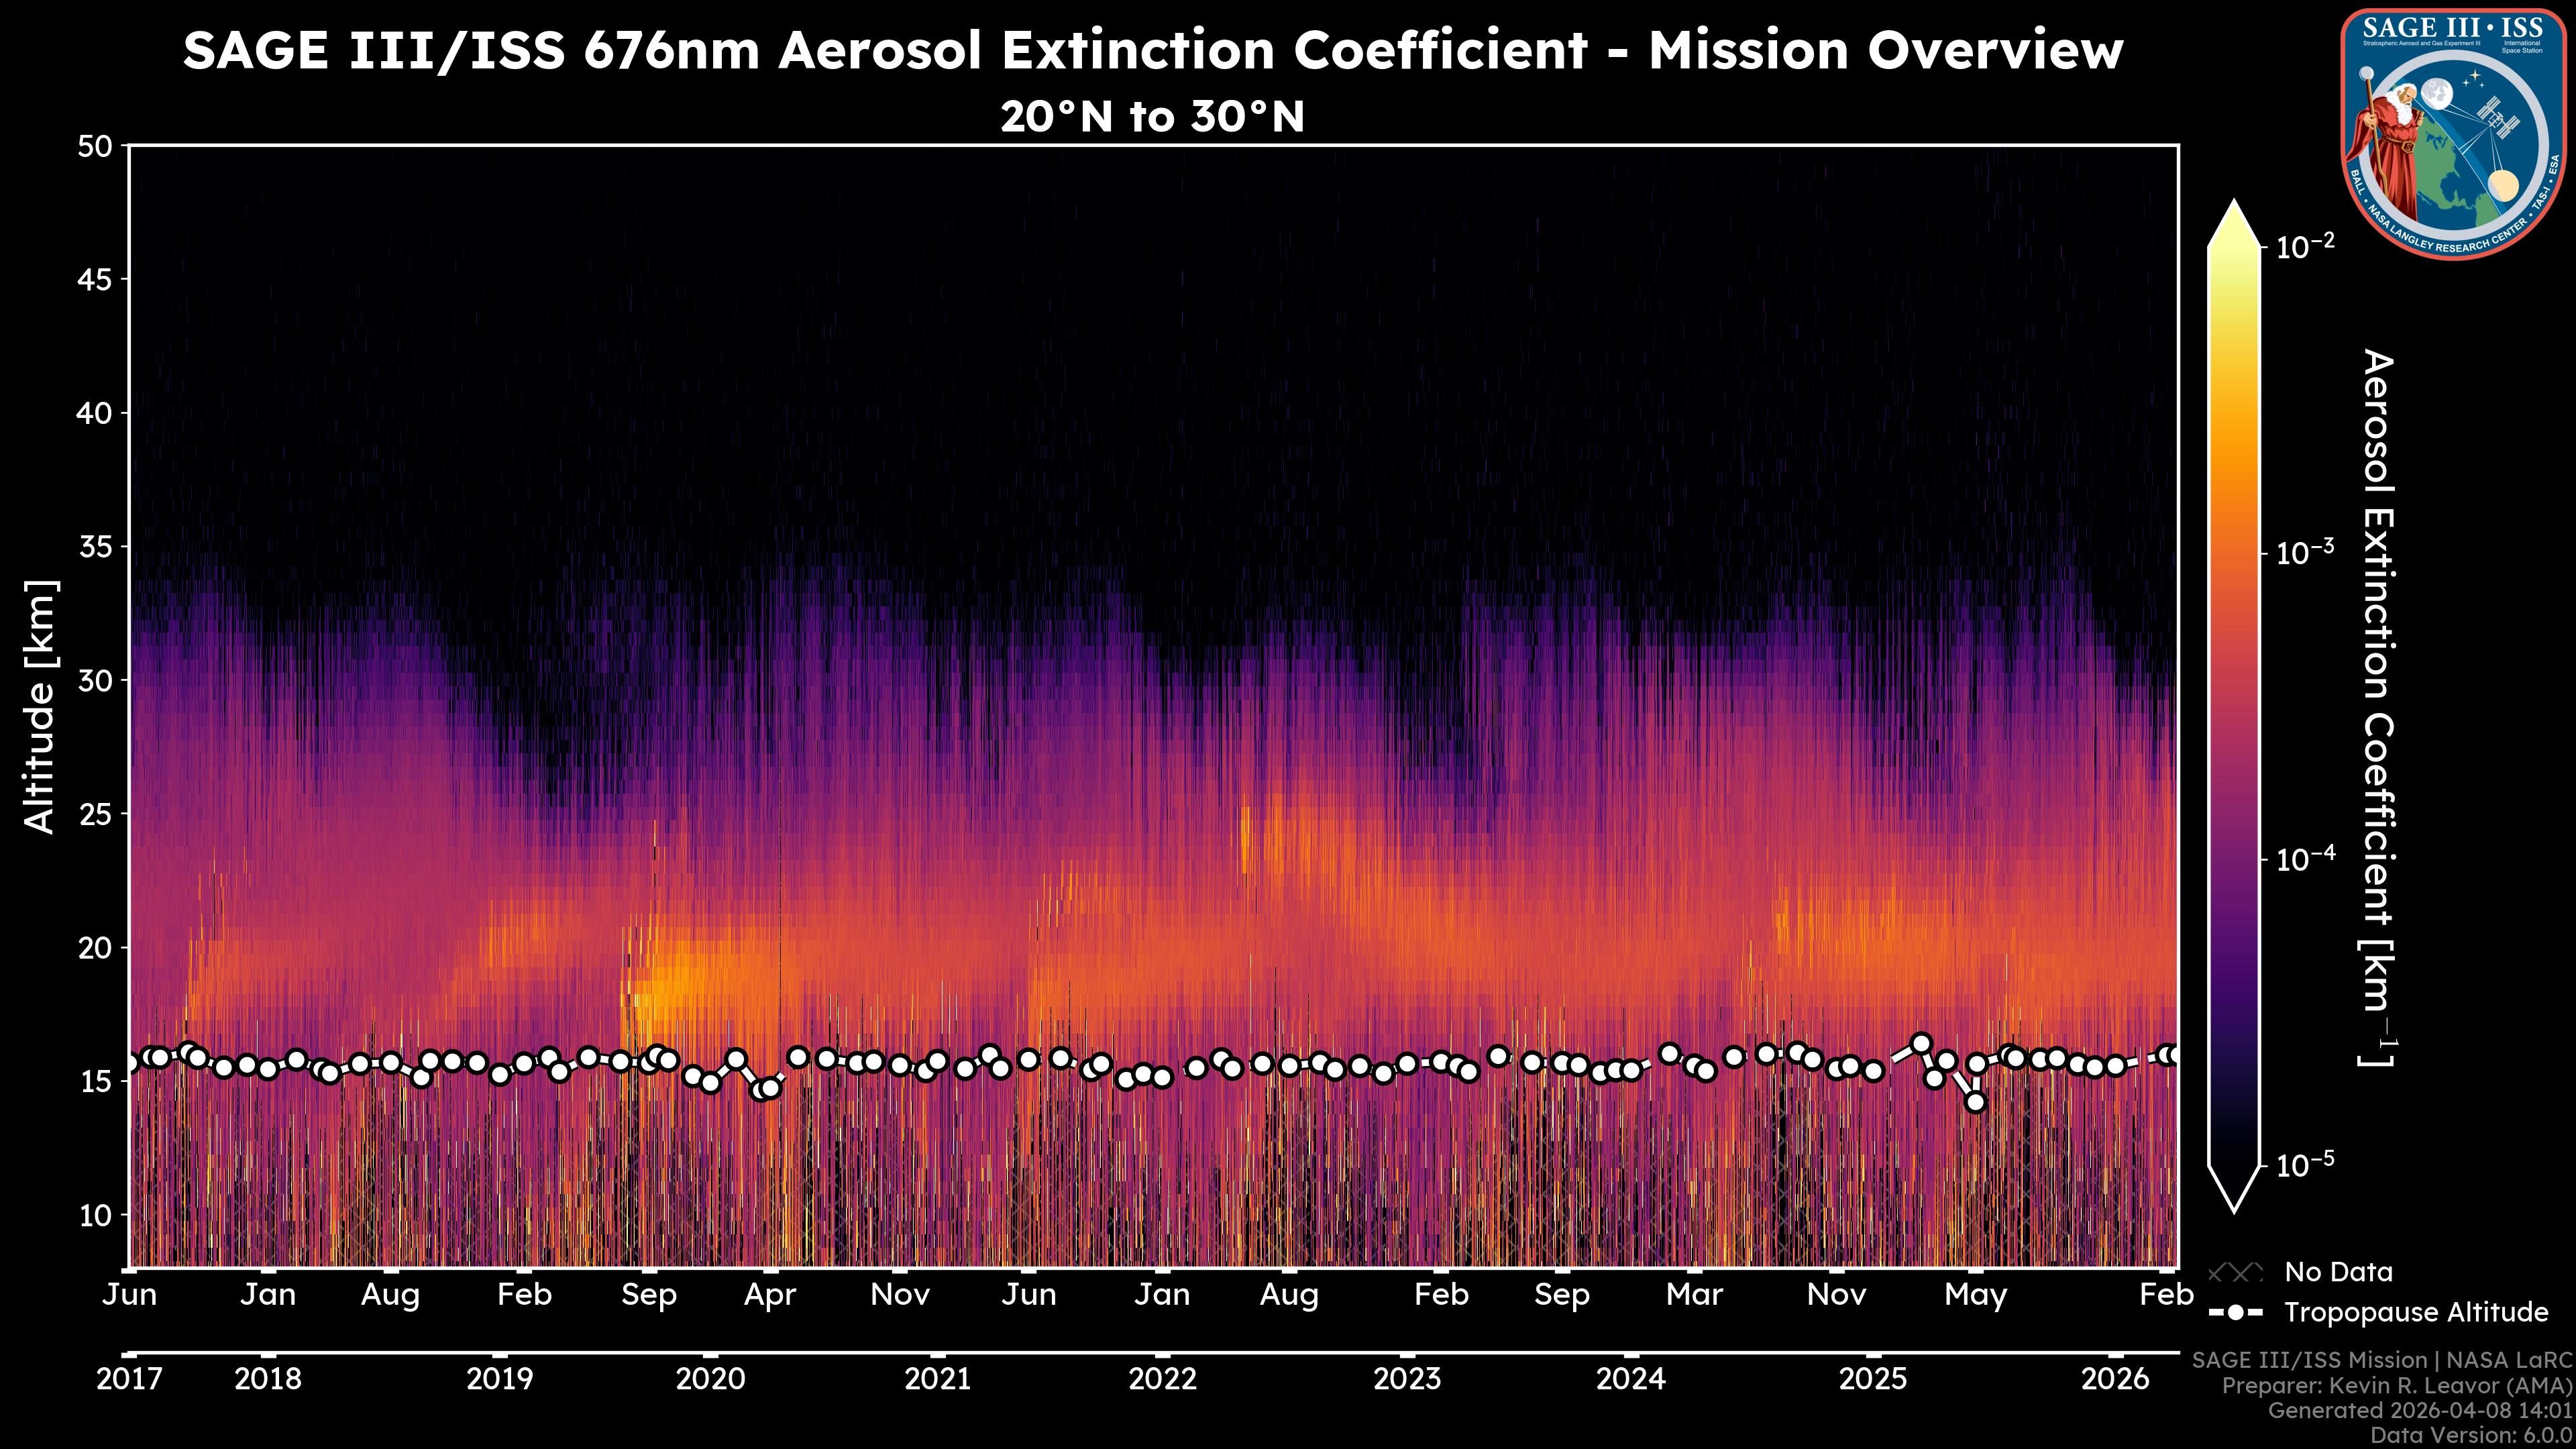Click the 10⁻³ colorbar tick label
This screenshot has width=2576, height=1449.
pos(2306,552)
